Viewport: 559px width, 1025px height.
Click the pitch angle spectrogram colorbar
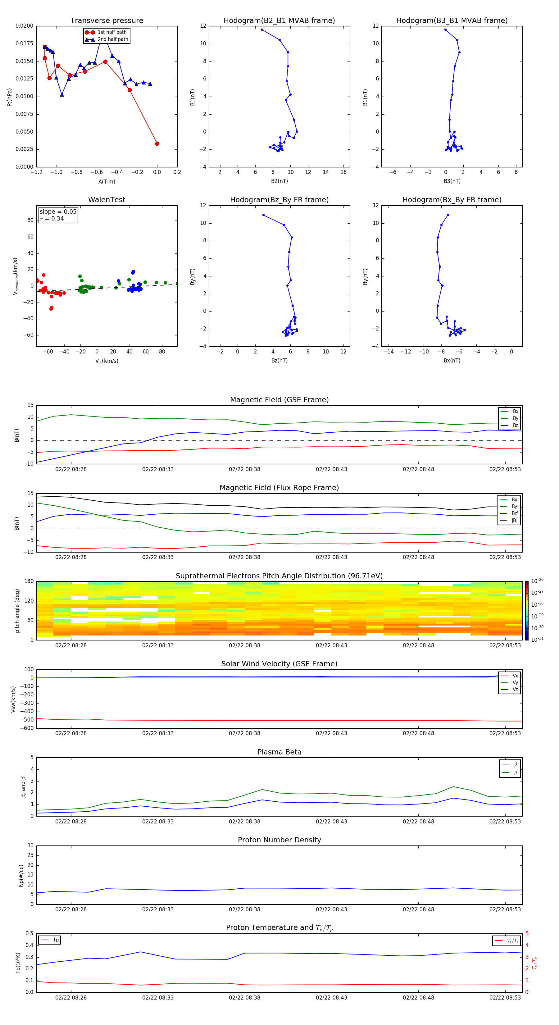tap(527, 611)
